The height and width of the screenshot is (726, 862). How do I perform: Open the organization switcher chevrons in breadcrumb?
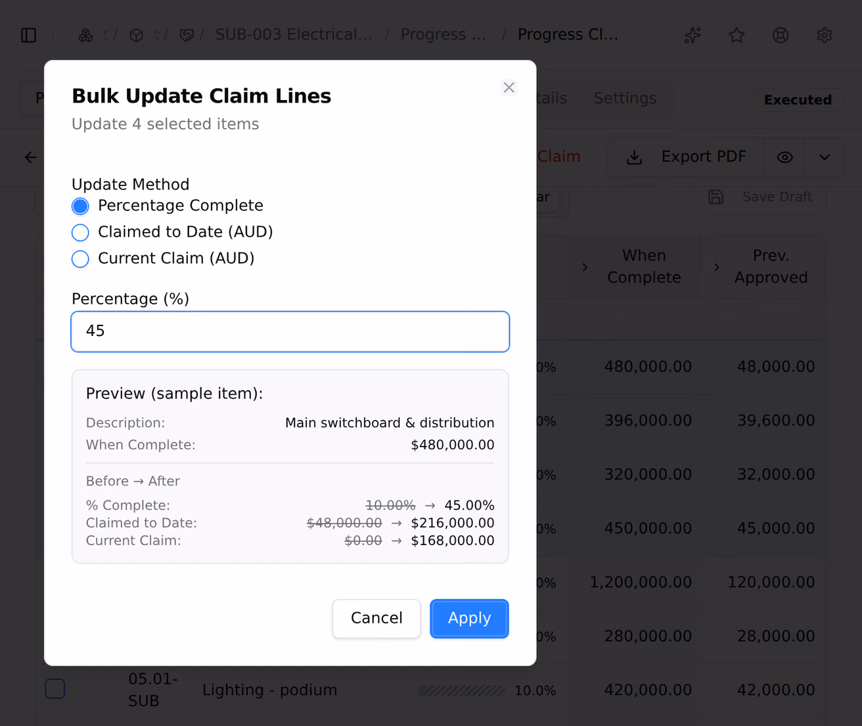[x=106, y=35]
